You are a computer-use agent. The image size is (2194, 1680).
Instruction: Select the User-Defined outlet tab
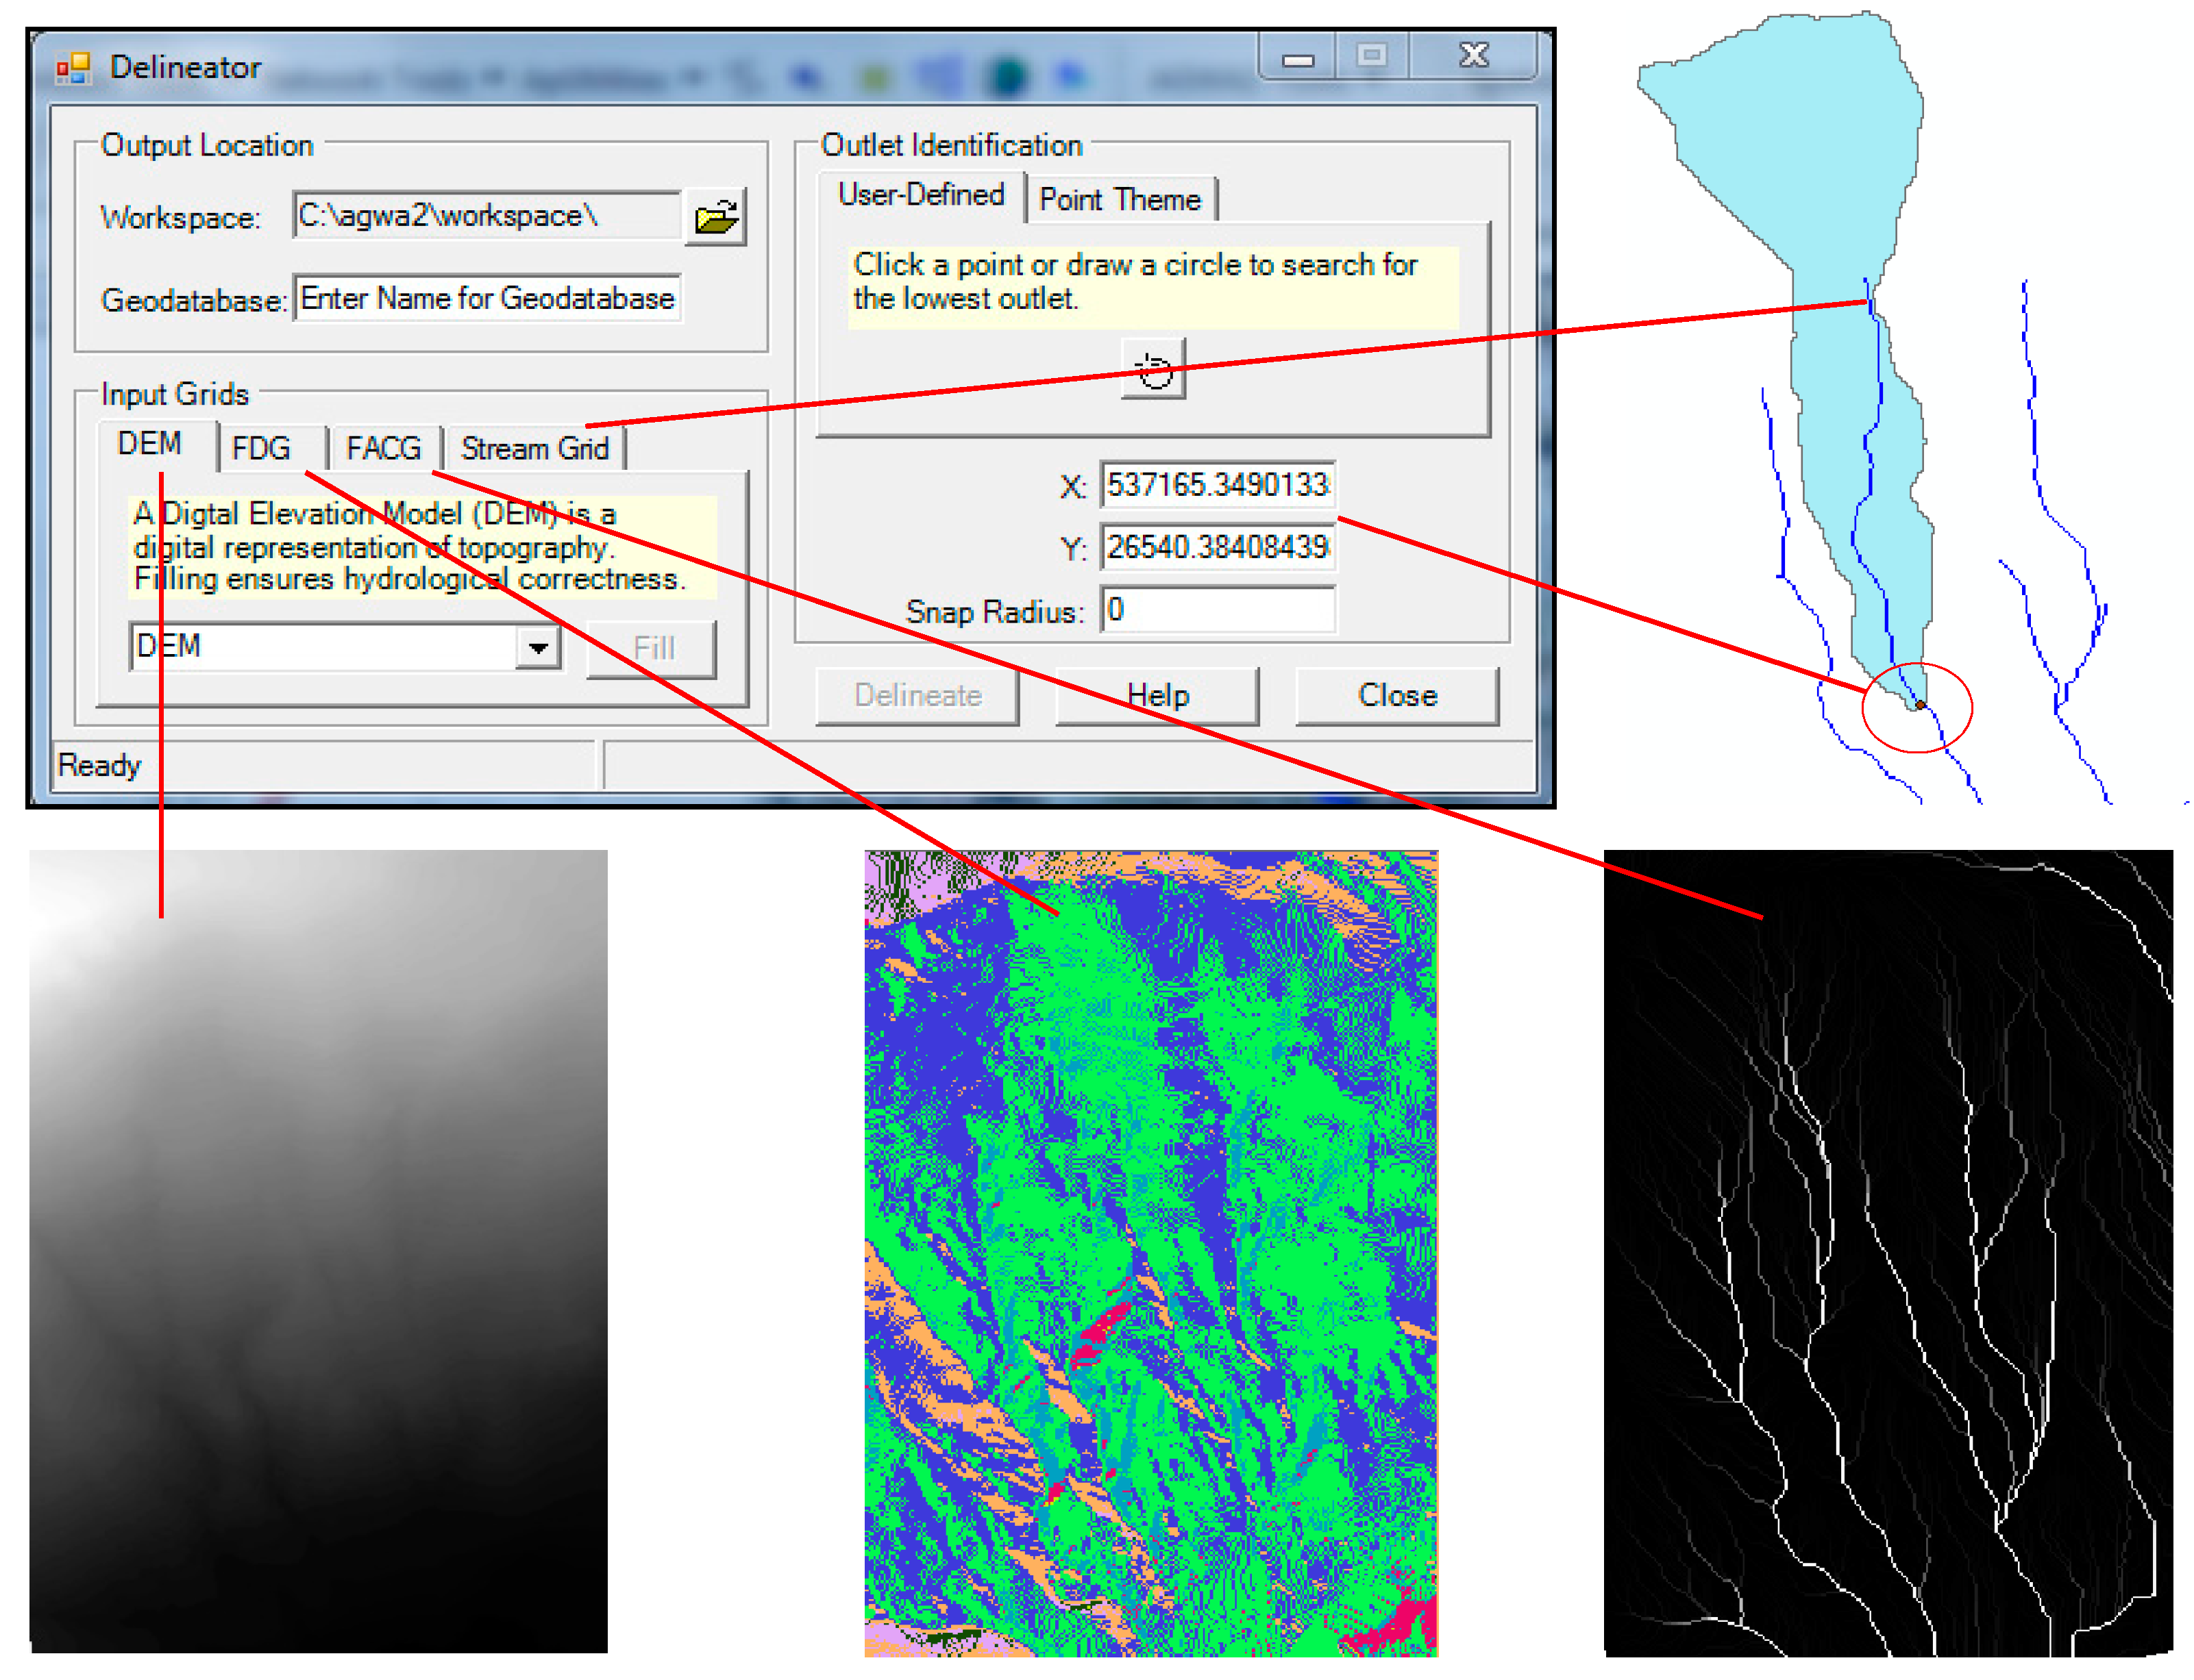click(x=920, y=195)
